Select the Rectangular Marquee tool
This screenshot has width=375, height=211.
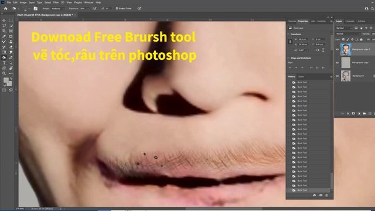pyautogui.click(x=11, y=21)
